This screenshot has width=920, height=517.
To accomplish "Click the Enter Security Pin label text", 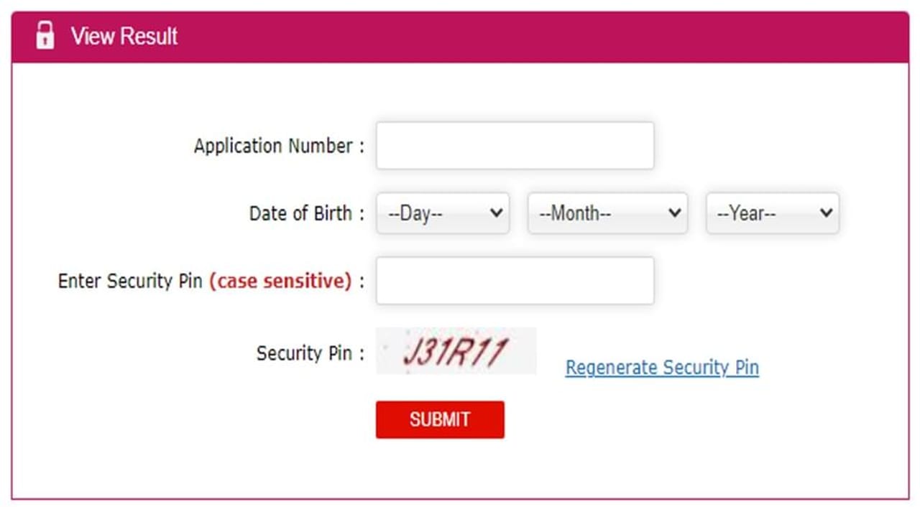I will click(x=130, y=281).
